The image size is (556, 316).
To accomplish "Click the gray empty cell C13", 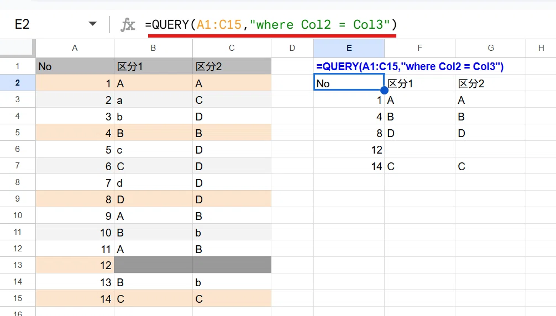I will pyautogui.click(x=232, y=265).
